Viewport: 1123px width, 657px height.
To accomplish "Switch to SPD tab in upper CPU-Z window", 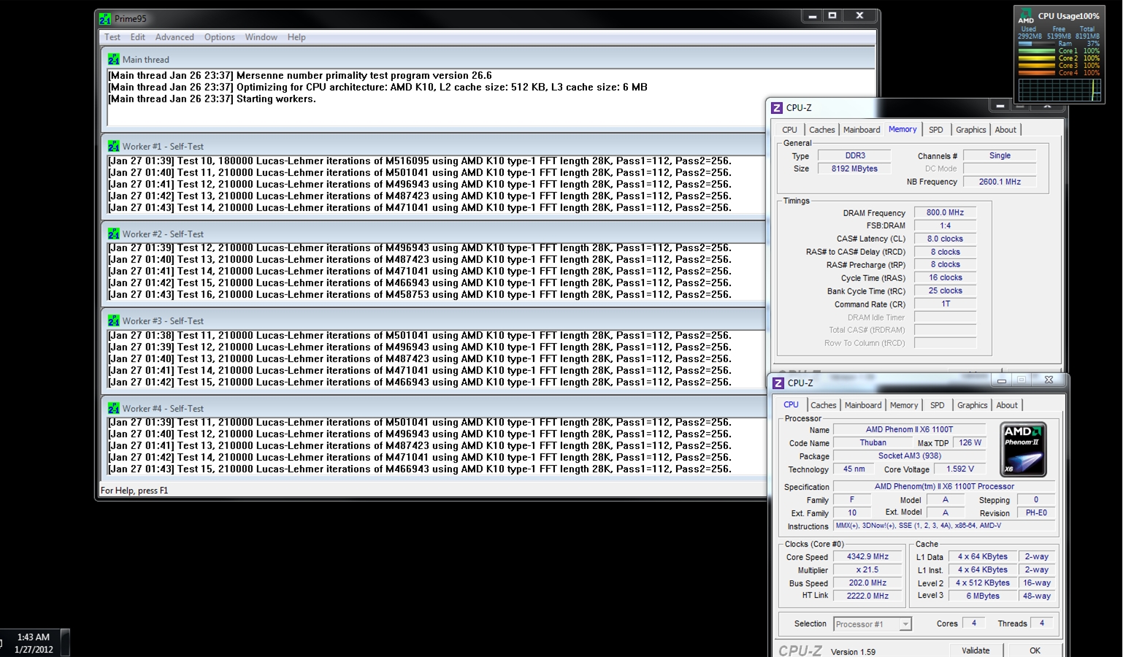I will pyautogui.click(x=936, y=130).
